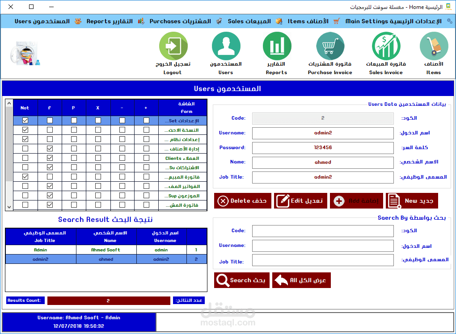456x334 pixels.
Task: Open the Logout toolbar icon
Action: (173, 46)
